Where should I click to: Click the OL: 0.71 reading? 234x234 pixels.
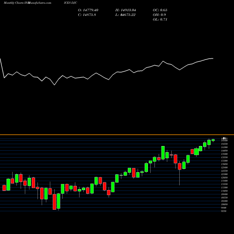160,20
